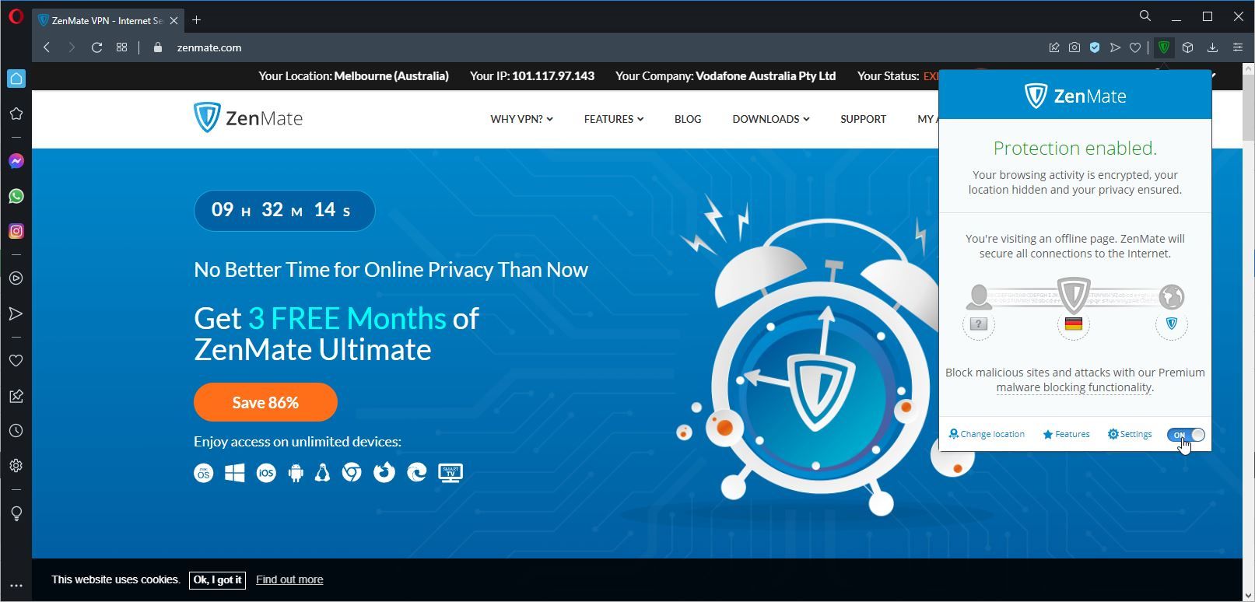The width and height of the screenshot is (1255, 602).
Task: Open sidebar Bookmarks star icon
Action: pos(16,114)
